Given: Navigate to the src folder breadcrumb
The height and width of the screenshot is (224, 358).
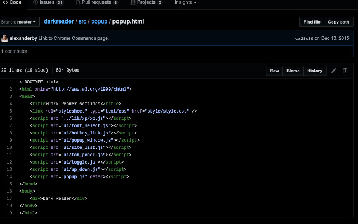Looking at the screenshot, I should point(82,22).
